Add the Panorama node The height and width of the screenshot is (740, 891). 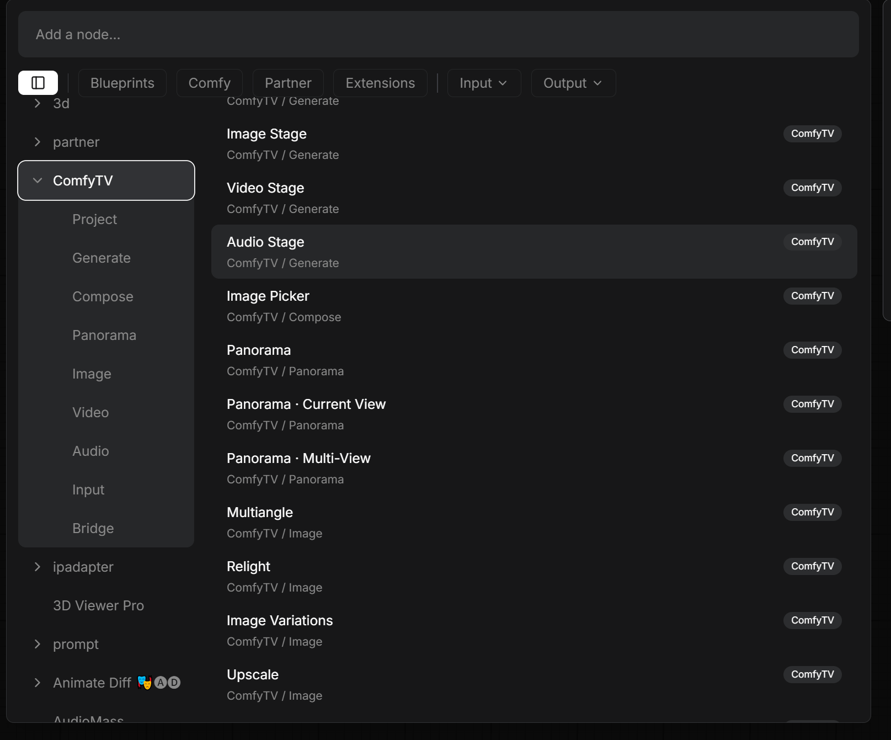tap(534, 360)
